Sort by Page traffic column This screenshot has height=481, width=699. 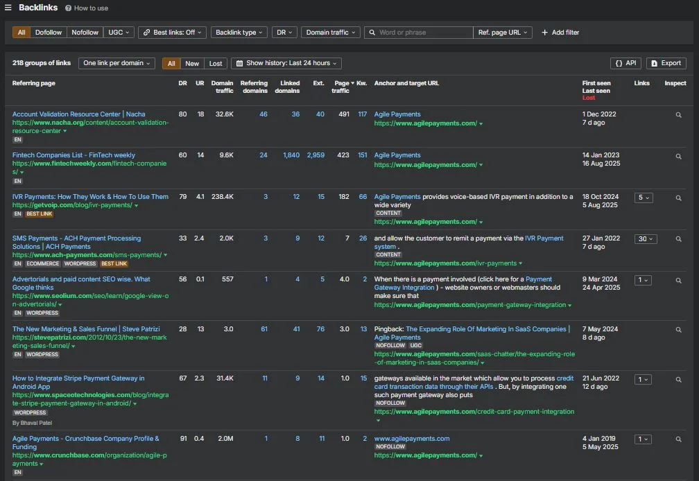tap(343, 87)
